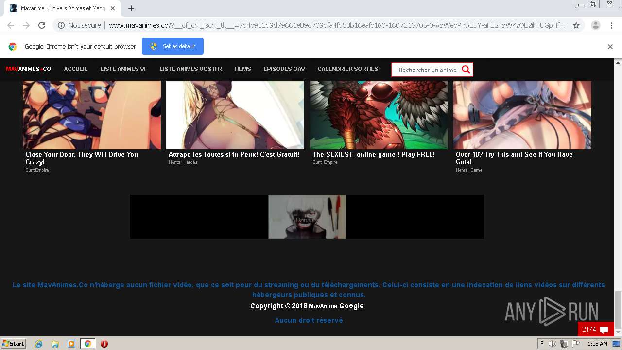Open the volume speaker tray icon
Image resolution: width=622 pixels, height=350 pixels.
pyautogui.click(x=553, y=344)
